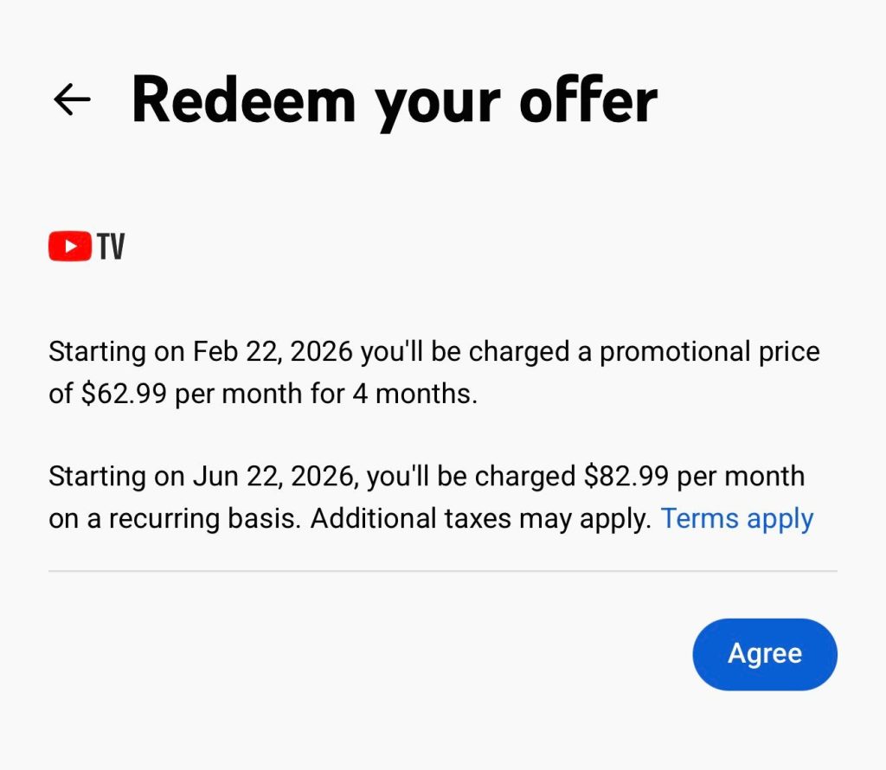
Task: Go back using the left arrow
Action: point(72,99)
